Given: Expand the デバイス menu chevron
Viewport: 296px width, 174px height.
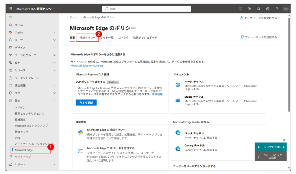Looking at the screenshot, I should [54, 48].
